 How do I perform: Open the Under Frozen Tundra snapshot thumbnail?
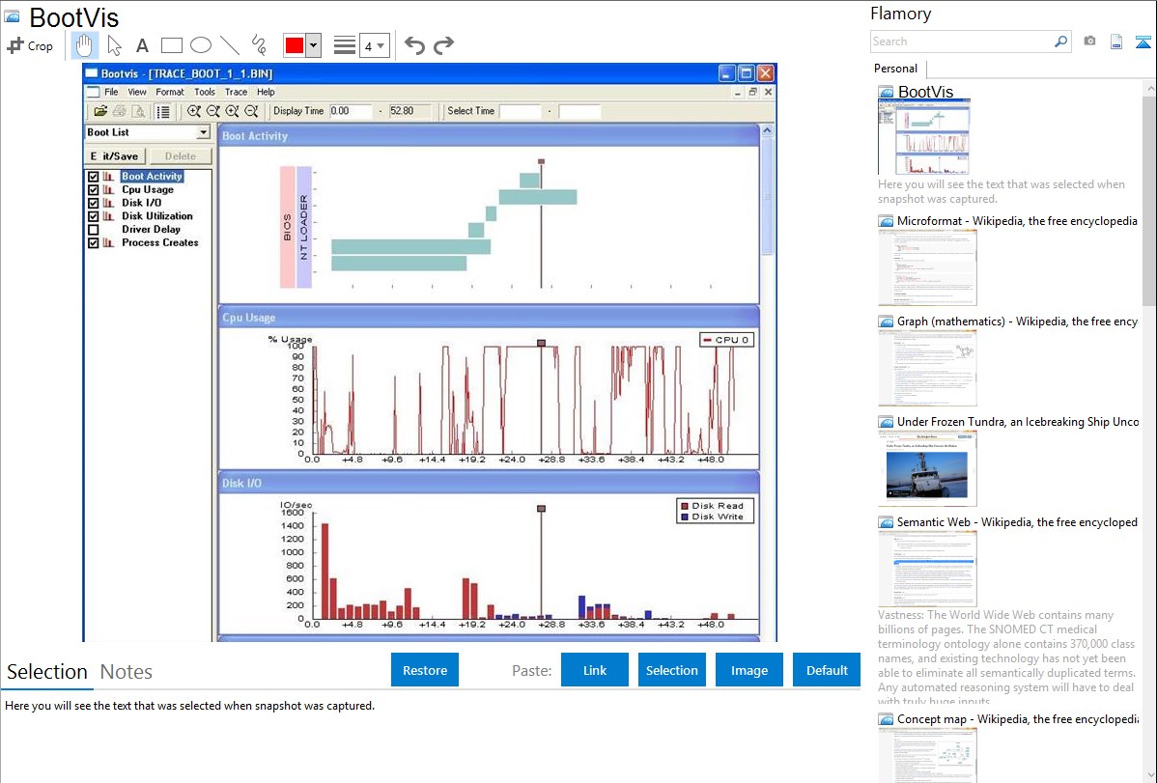(927, 468)
